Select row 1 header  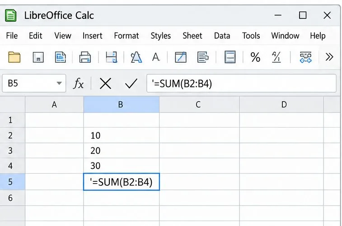pyautogui.click(x=13, y=120)
